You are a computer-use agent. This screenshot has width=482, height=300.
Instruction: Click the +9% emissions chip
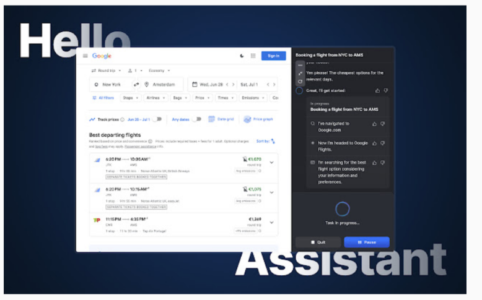click(x=245, y=231)
